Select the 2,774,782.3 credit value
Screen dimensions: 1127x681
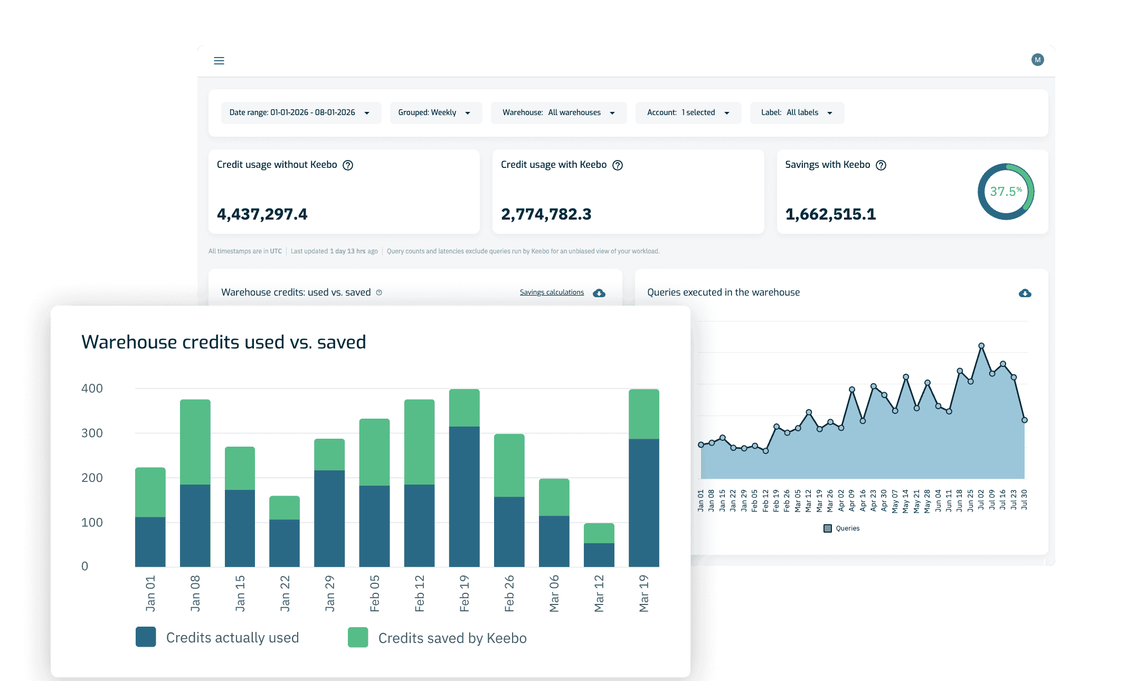[x=546, y=214]
